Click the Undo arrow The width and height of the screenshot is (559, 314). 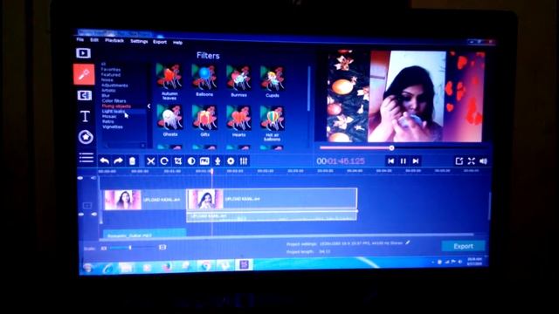(x=105, y=160)
